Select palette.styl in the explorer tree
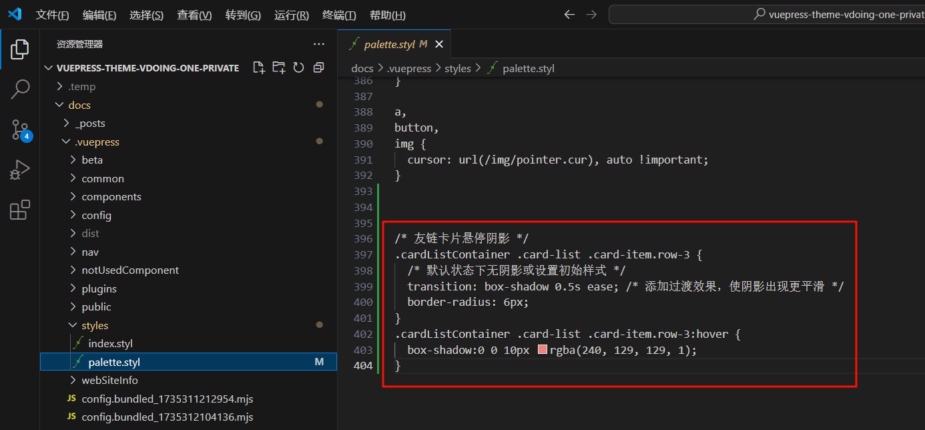Viewport: 925px width, 430px height. click(x=188, y=362)
